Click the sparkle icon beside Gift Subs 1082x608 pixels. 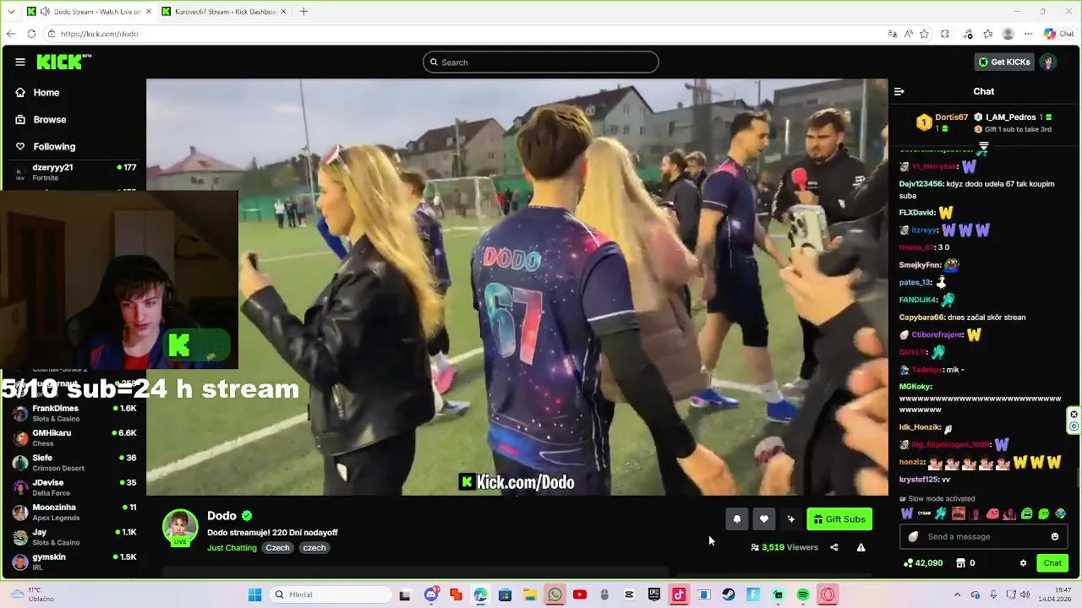click(x=790, y=519)
